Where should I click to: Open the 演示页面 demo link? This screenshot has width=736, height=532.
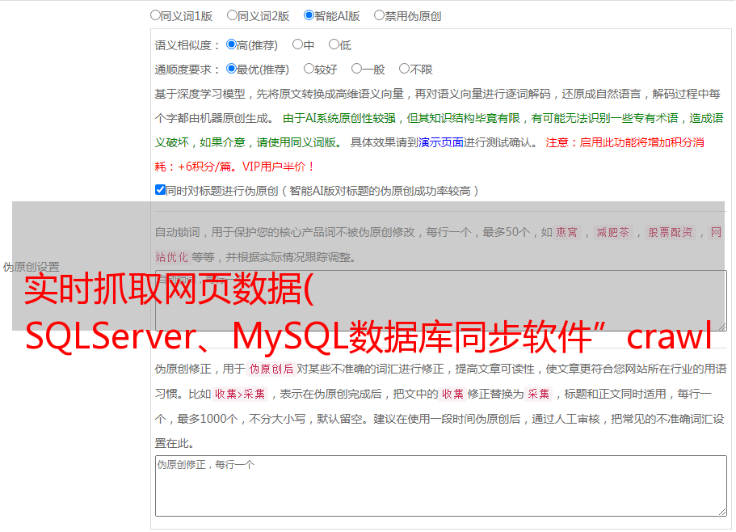click(x=441, y=142)
